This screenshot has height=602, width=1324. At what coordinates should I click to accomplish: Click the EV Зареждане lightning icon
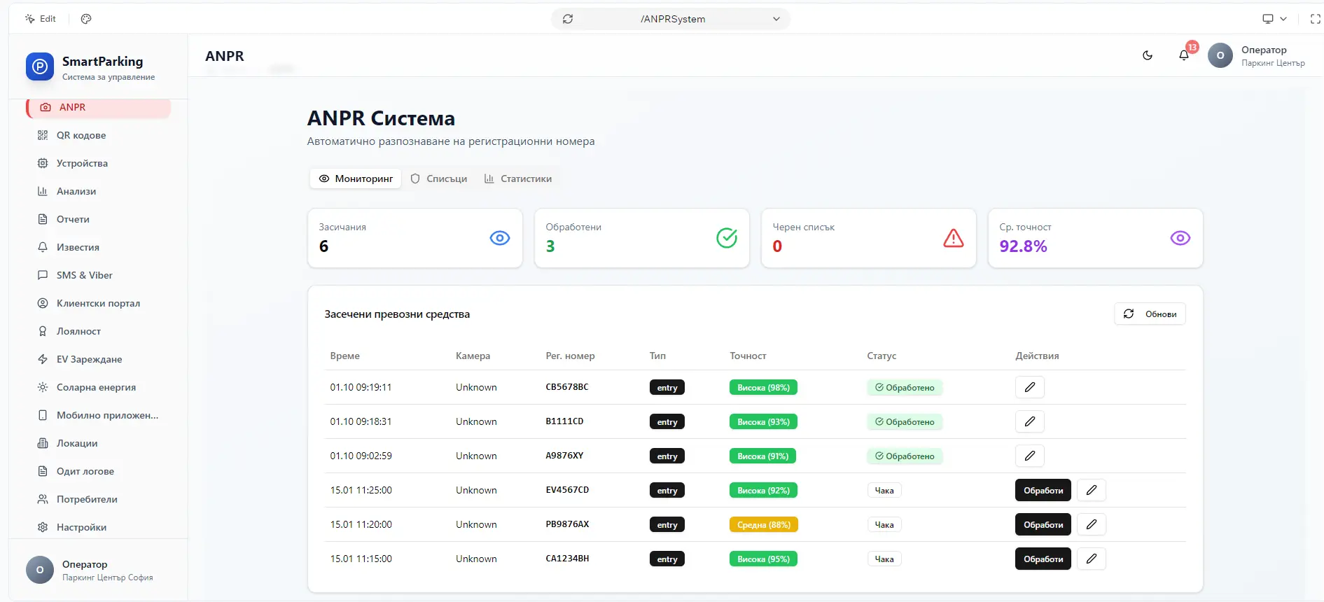pos(43,359)
